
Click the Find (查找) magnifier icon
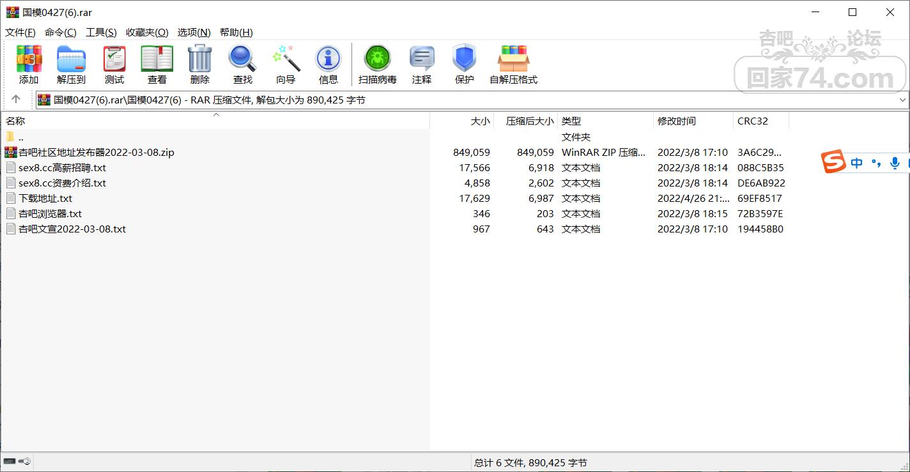[242, 65]
